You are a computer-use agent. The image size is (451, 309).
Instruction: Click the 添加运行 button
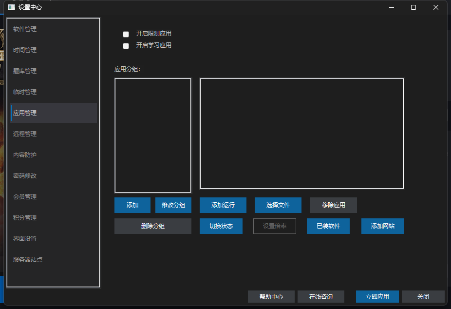(223, 205)
